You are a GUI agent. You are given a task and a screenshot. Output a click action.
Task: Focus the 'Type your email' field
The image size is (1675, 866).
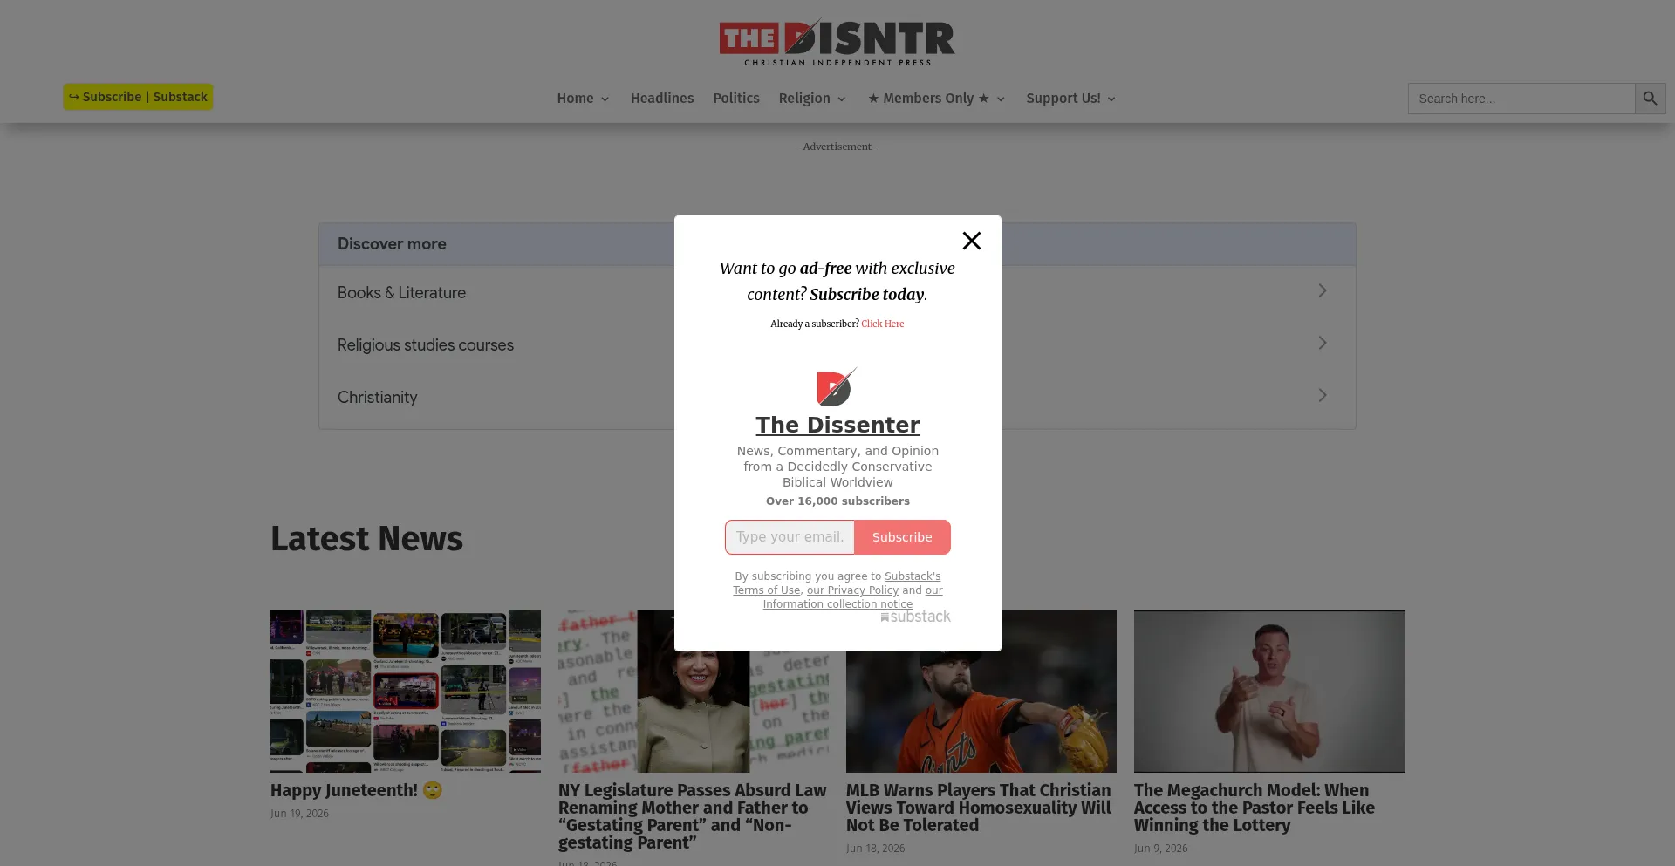coord(790,537)
